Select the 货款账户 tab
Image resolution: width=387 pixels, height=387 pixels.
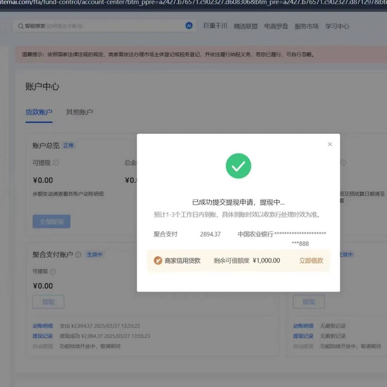pos(39,112)
